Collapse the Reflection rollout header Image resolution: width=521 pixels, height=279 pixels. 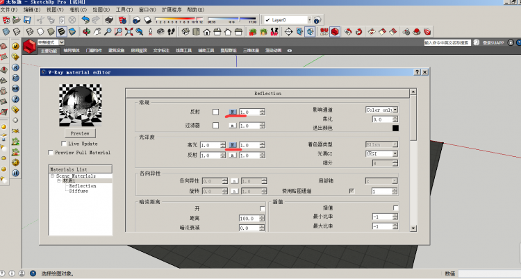[267, 93]
